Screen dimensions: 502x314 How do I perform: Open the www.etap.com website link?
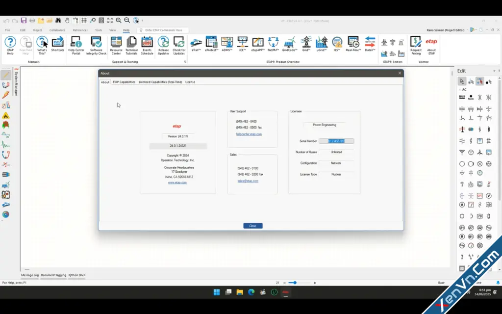pyautogui.click(x=177, y=183)
